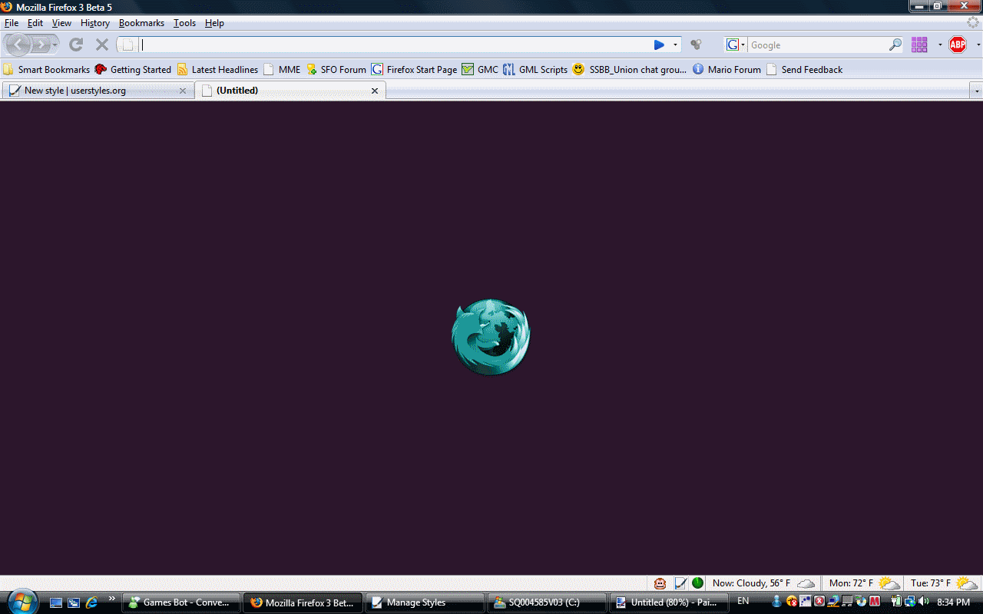Screen dimensions: 983x614
Task: Click the 8:34 PM system clock
Action: (954, 602)
